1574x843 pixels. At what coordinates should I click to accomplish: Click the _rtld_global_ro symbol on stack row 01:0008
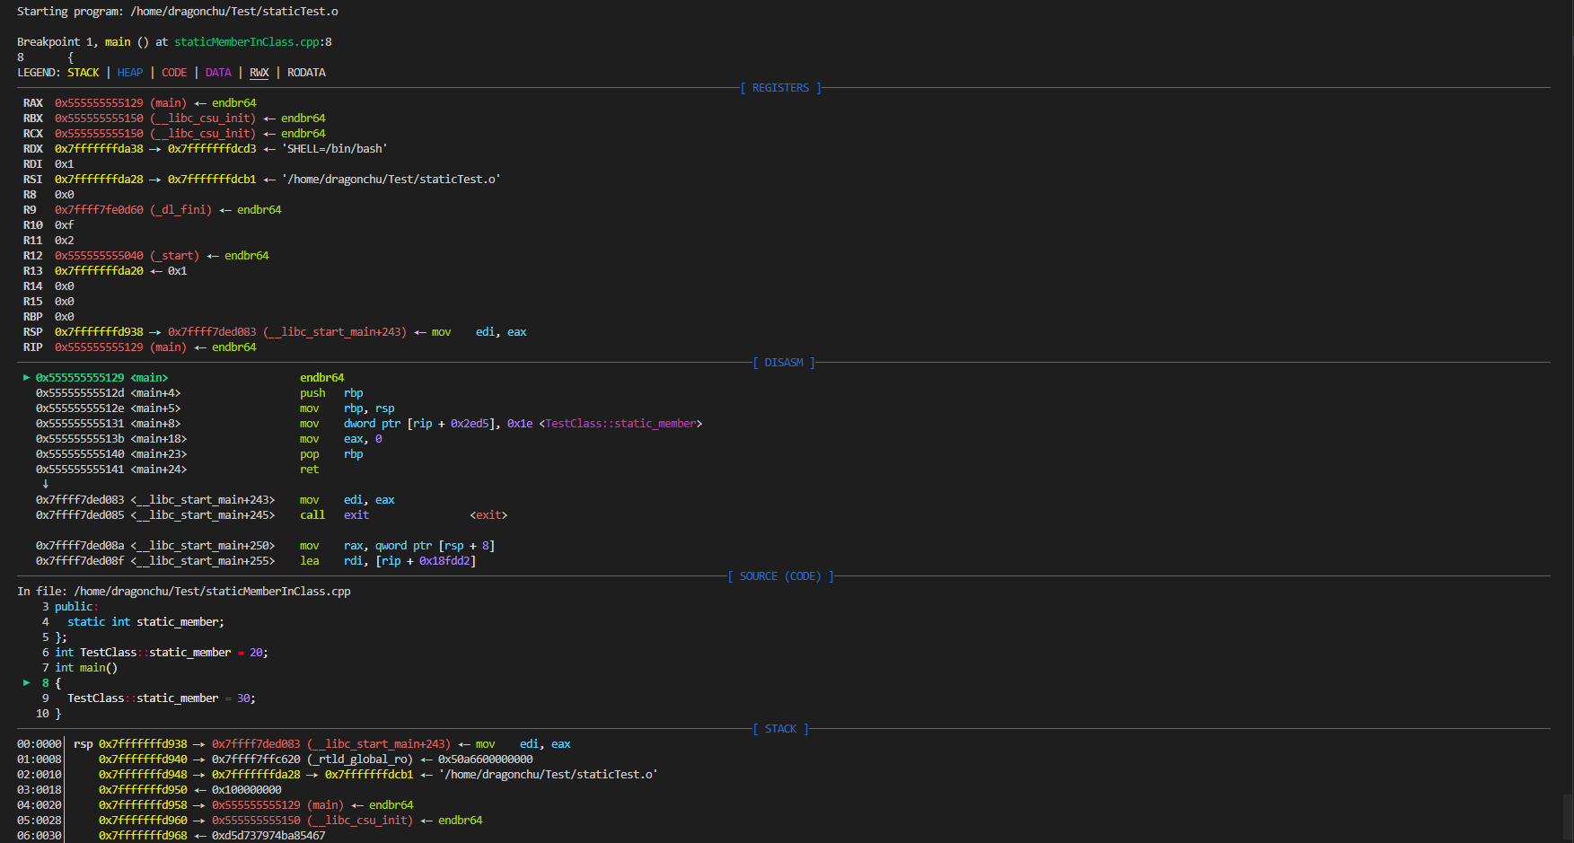[x=360, y=760]
